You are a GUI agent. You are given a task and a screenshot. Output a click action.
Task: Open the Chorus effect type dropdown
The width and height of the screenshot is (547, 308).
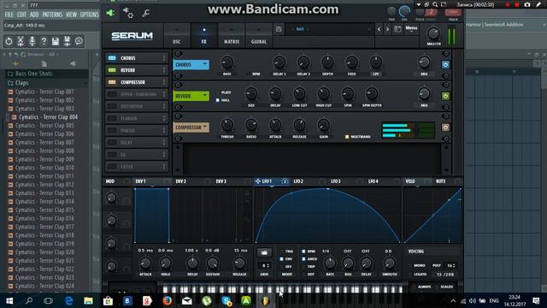191,65
